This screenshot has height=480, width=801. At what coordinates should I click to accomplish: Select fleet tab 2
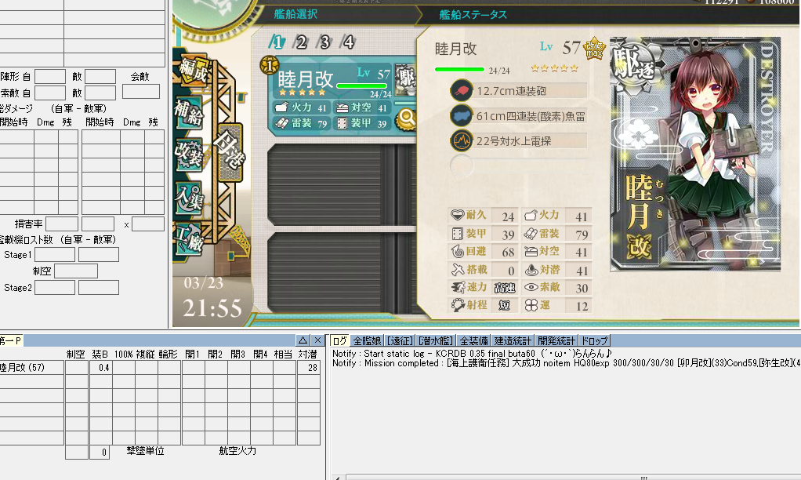[301, 42]
